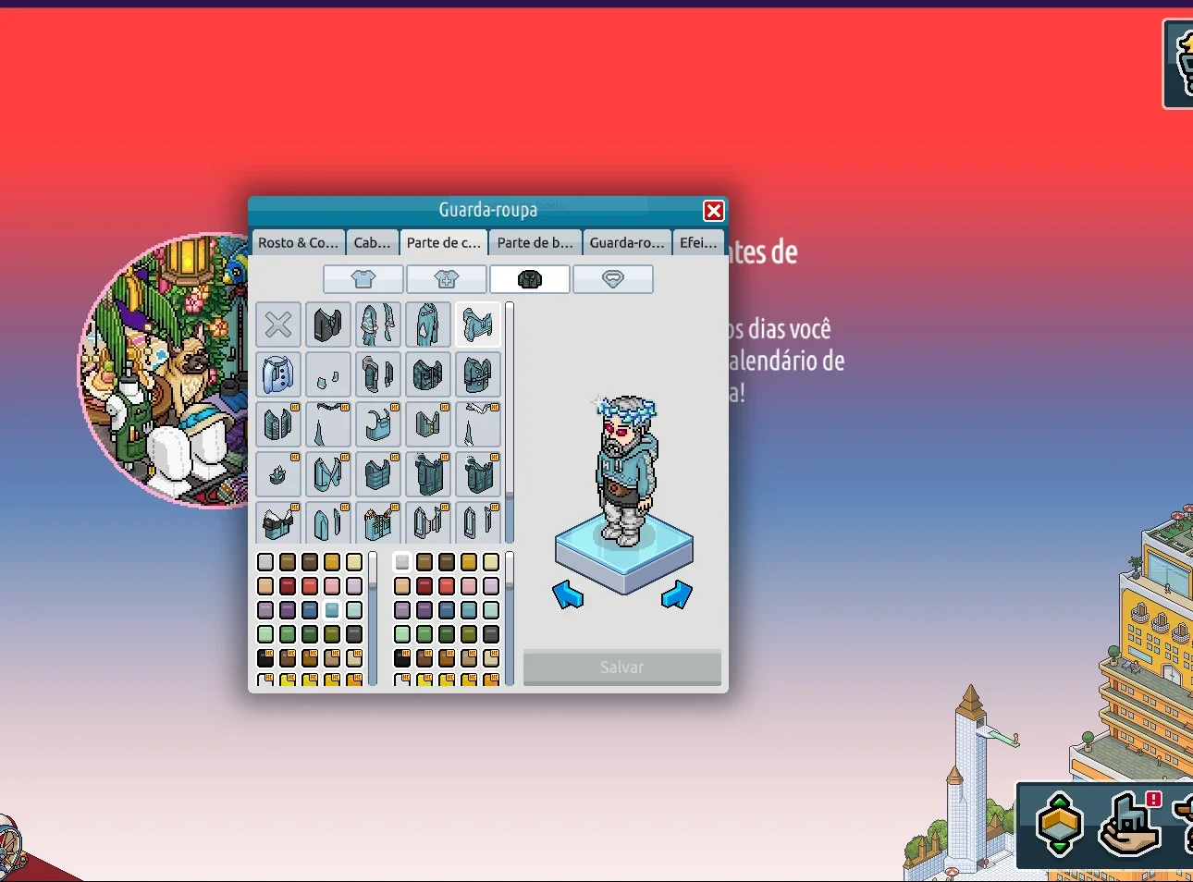Close the Guarda-roupa window
Image resolution: width=1193 pixels, height=882 pixels.
(x=714, y=211)
